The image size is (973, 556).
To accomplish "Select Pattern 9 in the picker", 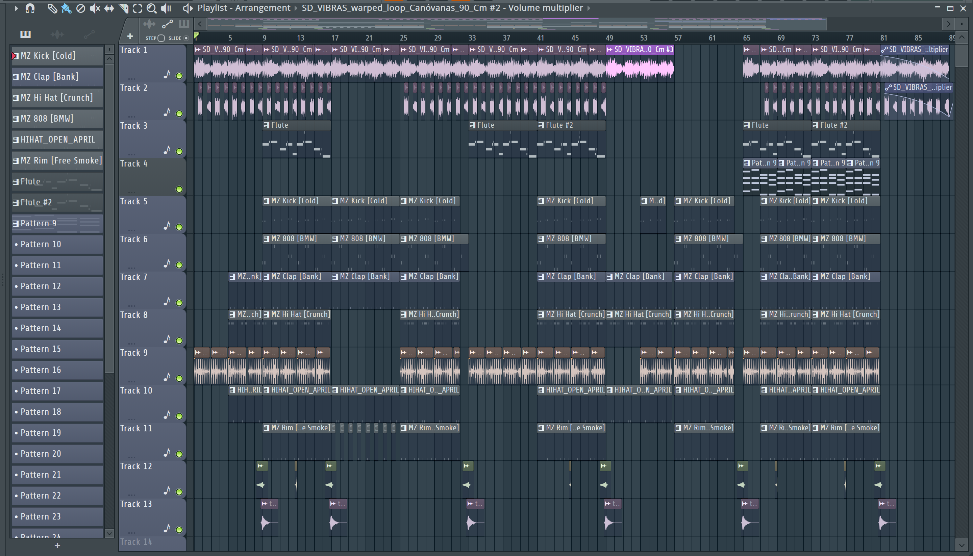I will tap(57, 224).
